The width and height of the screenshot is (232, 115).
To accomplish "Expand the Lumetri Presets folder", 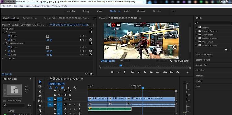I will tap(196, 31).
